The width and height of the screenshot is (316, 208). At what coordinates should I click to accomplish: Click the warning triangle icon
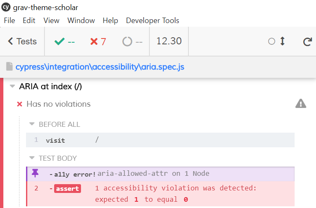pos(300,104)
